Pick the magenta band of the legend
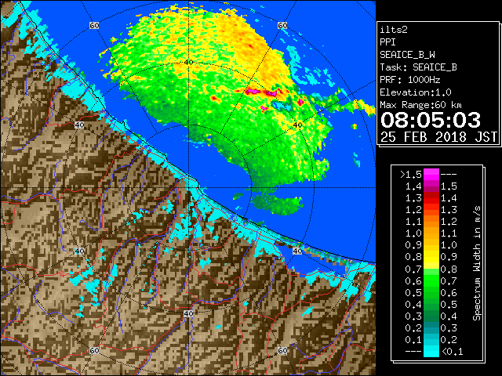Image resolution: width=502 pixels, height=376 pixels. pyautogui.click(x=431, y=175)
